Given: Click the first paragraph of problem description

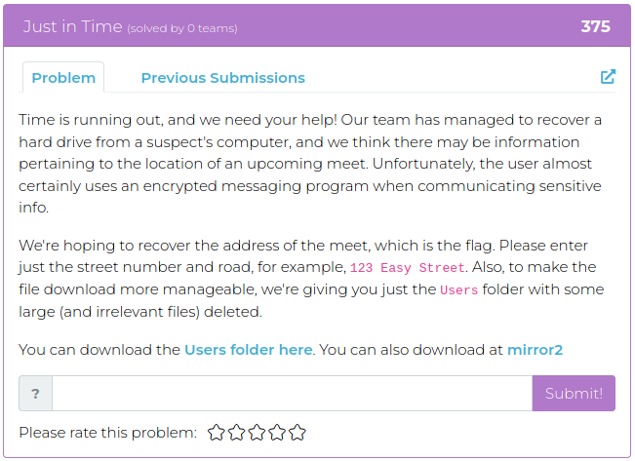Looking at the screenshot, I should pos(310,164).
